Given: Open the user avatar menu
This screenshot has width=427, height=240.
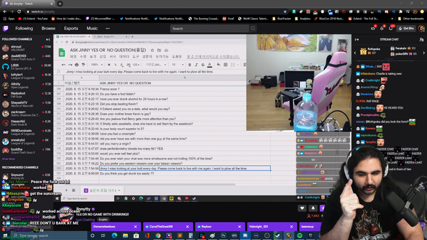Looking at the screenshot, I should coord(421,28).
